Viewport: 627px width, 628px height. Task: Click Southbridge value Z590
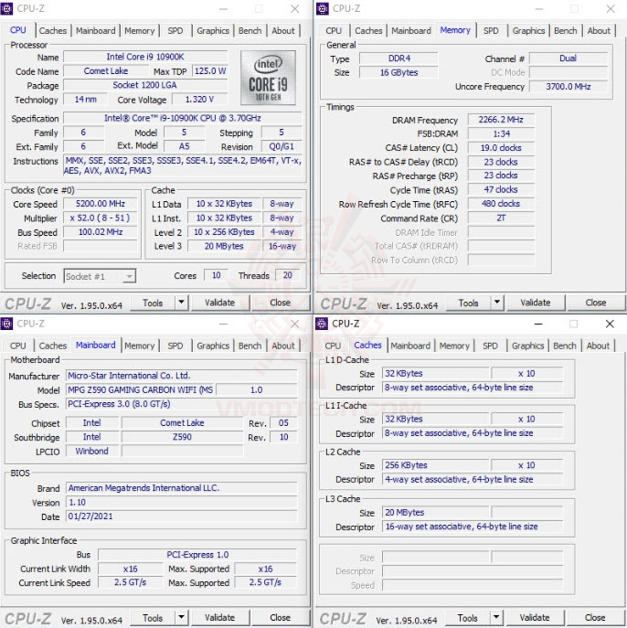click(x=182, y=437)
